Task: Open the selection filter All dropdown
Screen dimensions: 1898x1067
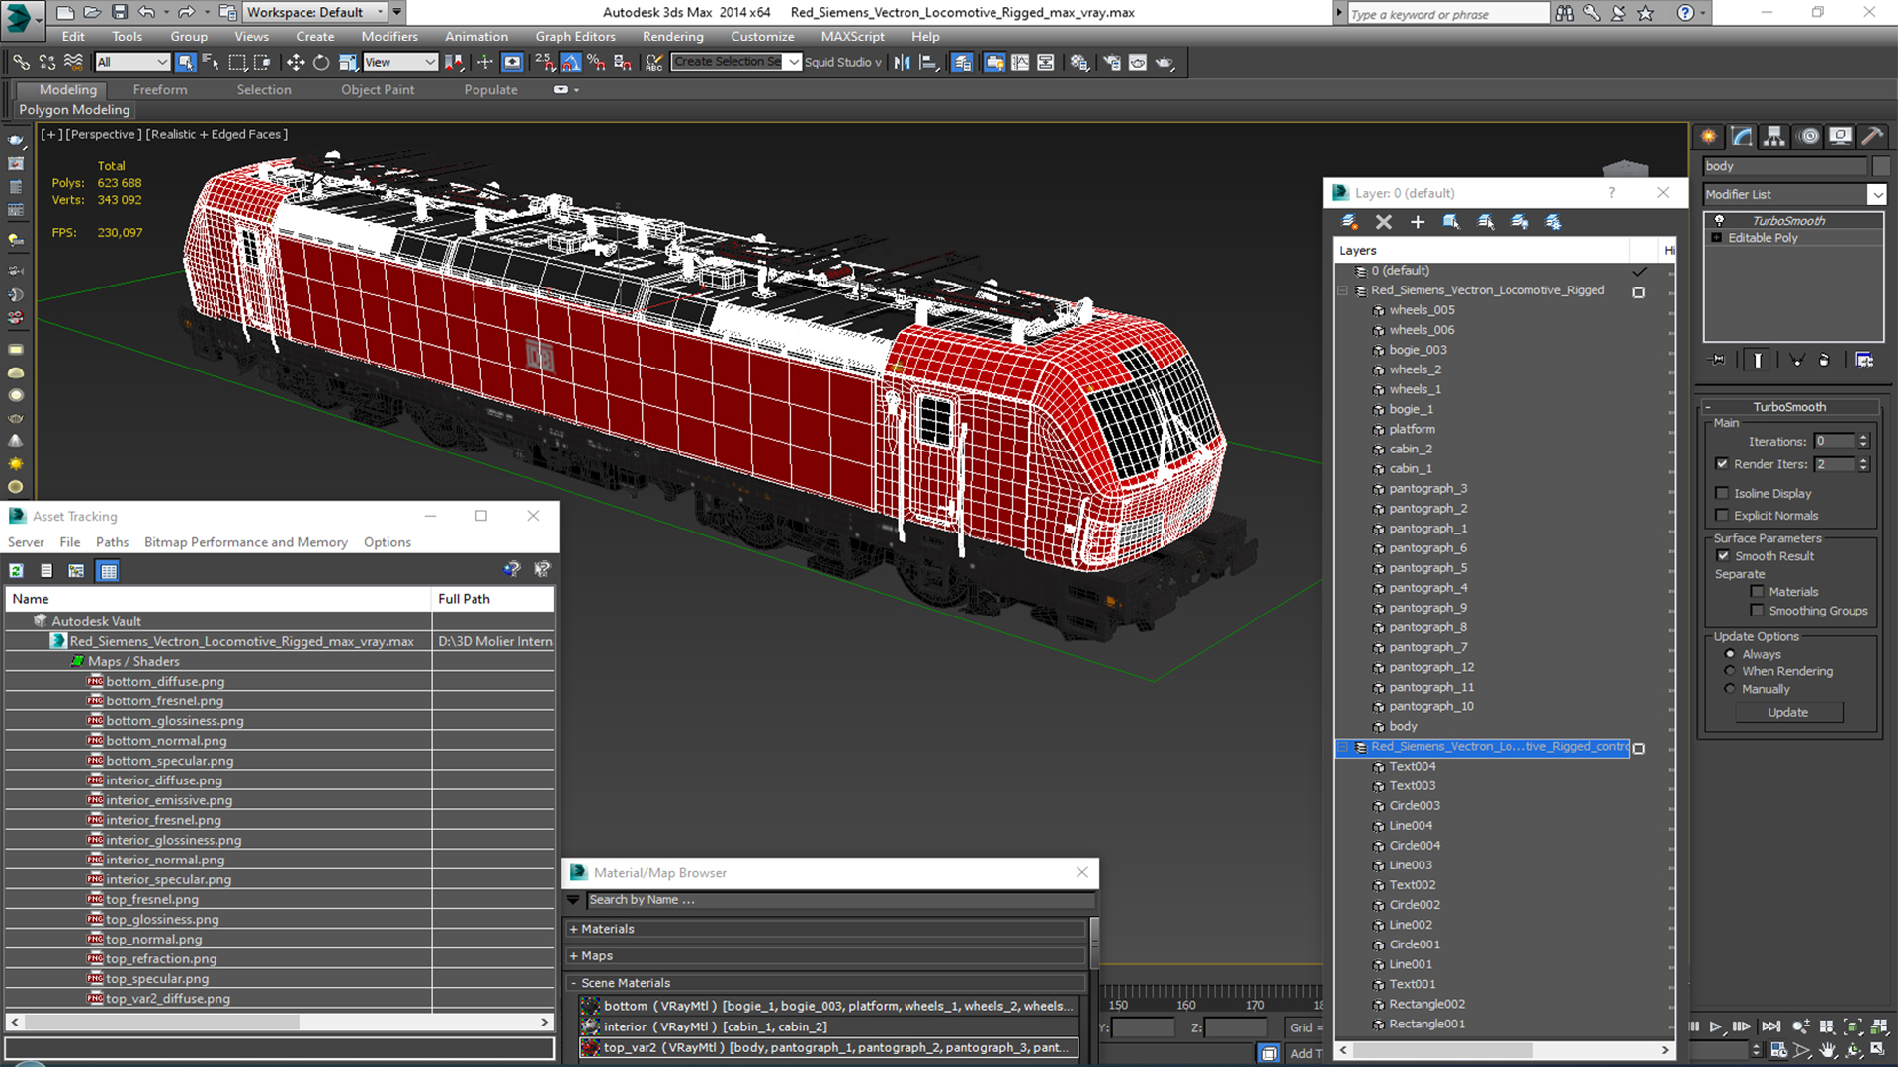Action: click(132, 62)
